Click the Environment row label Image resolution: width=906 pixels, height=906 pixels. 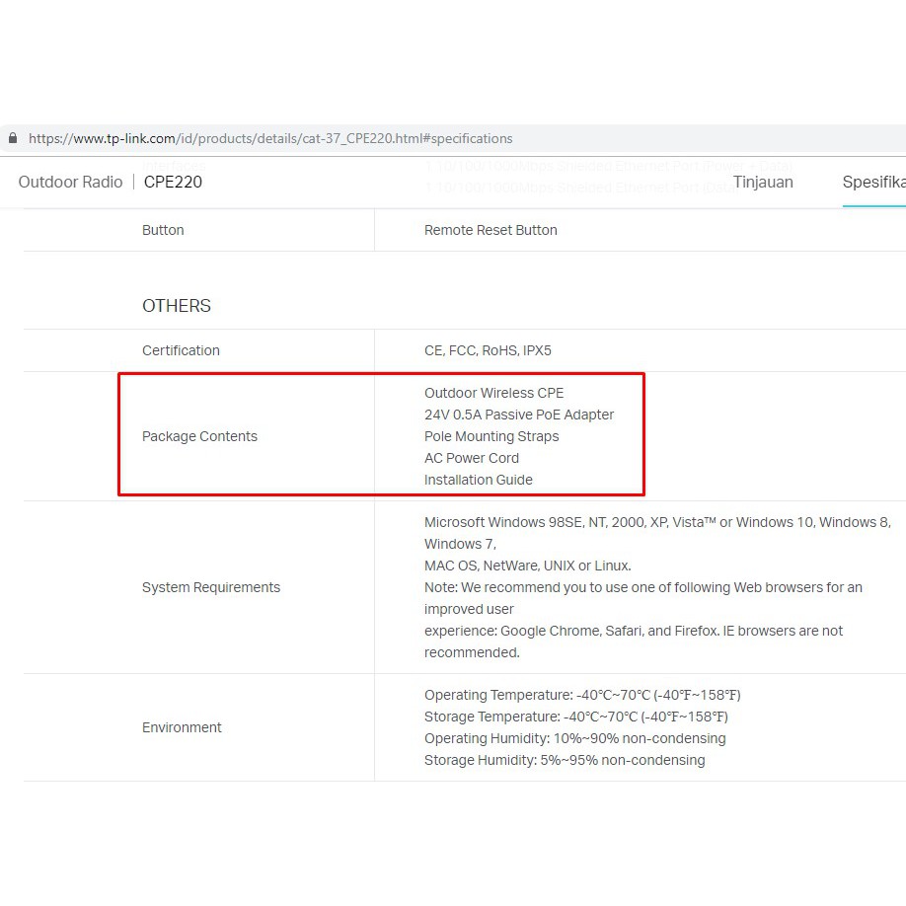click(x=182, y=727)
